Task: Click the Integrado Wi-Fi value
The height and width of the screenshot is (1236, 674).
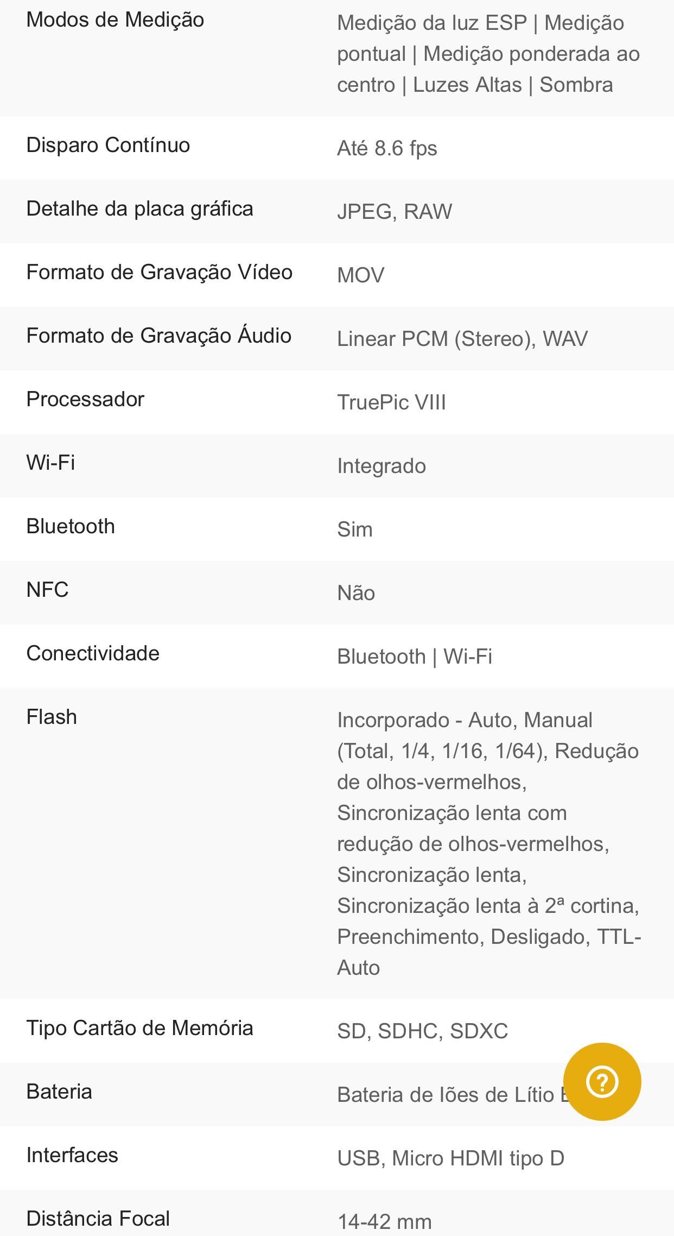Action: [381, 466]
